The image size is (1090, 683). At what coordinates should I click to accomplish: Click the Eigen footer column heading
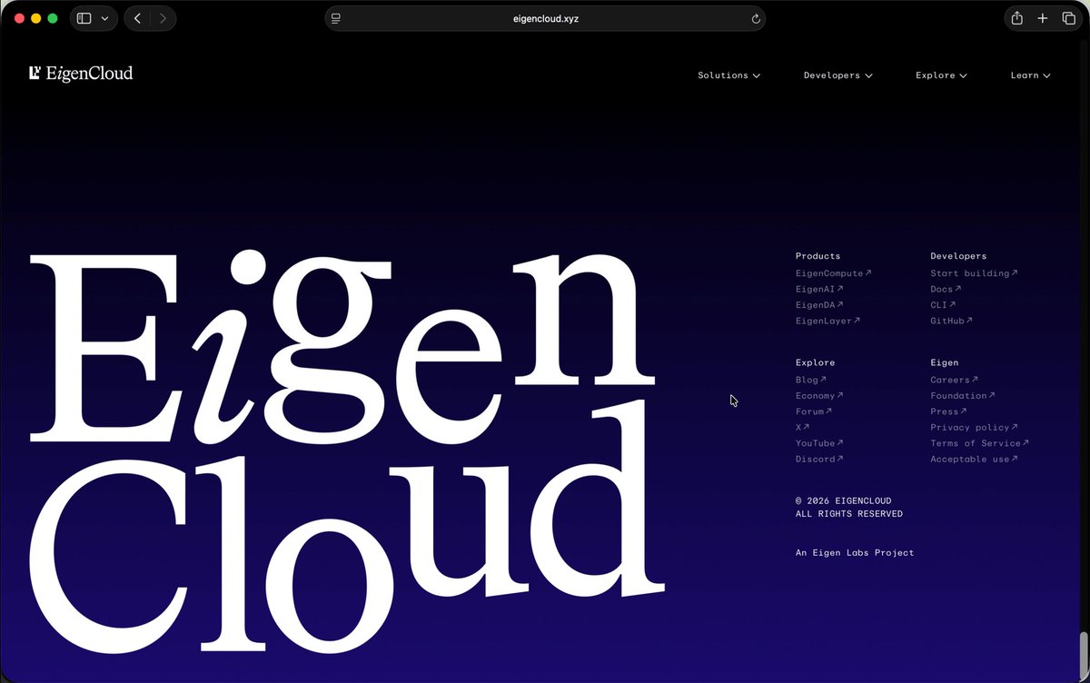945,362
